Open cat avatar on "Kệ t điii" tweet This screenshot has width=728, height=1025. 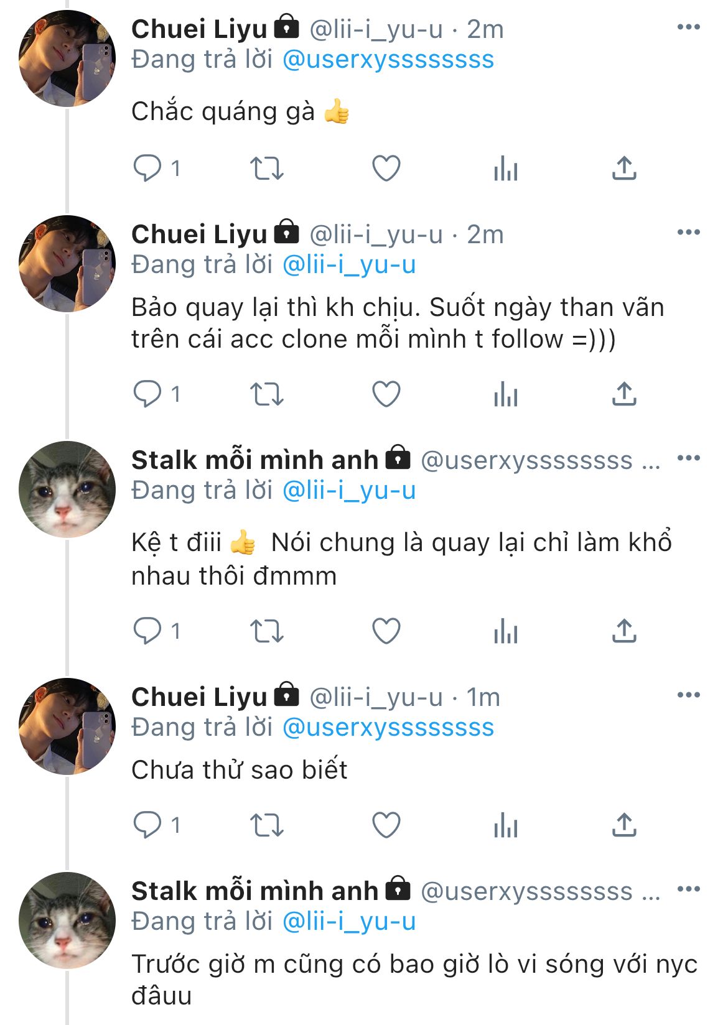tap(67, 489)
